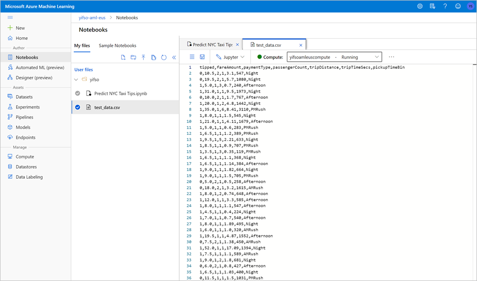Collapse the yifso folder
The image size is (477, 281).
click(x=76, y=80)
